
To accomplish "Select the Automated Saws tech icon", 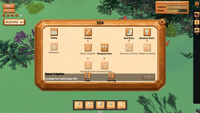I will point(104,65).
